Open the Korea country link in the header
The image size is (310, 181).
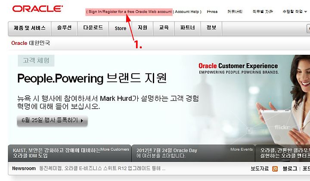(212, 12)
